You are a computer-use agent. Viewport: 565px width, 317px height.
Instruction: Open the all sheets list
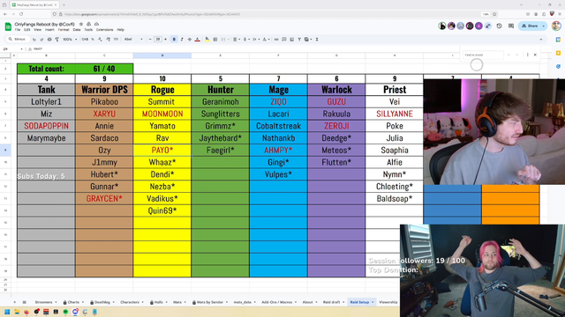click(x=24, y=302)
